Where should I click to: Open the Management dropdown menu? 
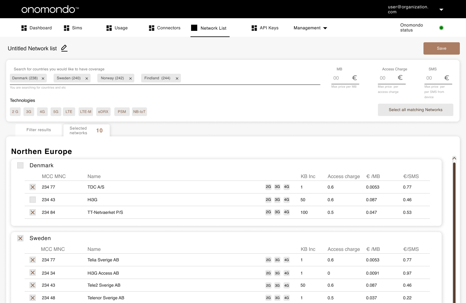coord(310,28)
